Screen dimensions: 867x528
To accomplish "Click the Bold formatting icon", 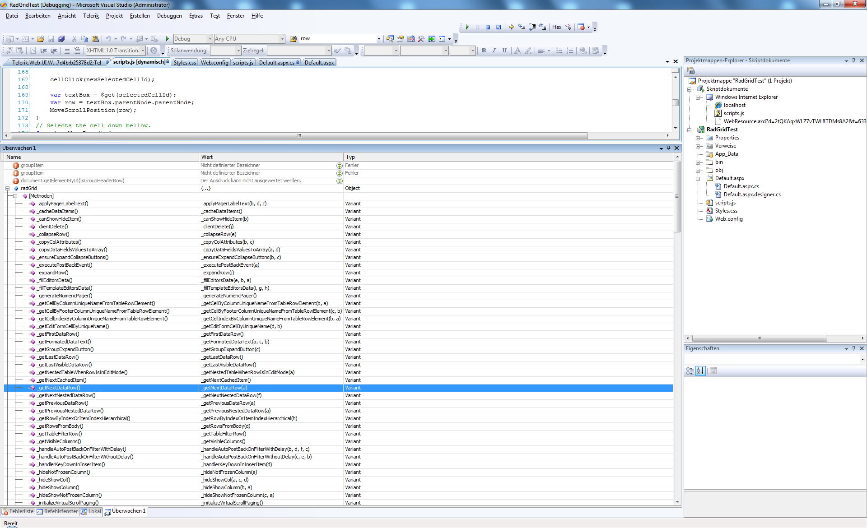I will coord(484,51).
